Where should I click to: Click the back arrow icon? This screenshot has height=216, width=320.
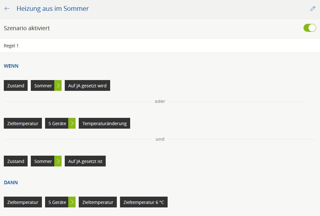point(7,9)
